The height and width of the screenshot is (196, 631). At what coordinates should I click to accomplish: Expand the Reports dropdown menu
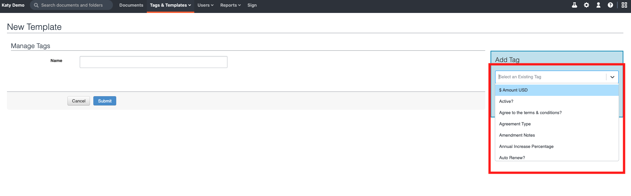coord(230,5)
